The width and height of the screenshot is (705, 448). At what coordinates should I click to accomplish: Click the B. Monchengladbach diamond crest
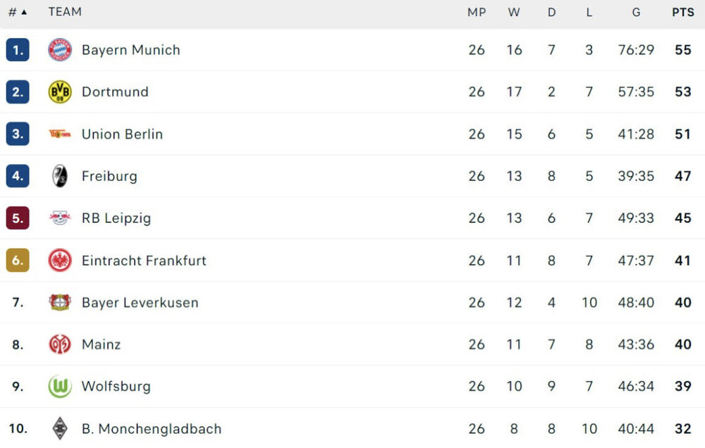pyautogui.click(x=60, y=428)
